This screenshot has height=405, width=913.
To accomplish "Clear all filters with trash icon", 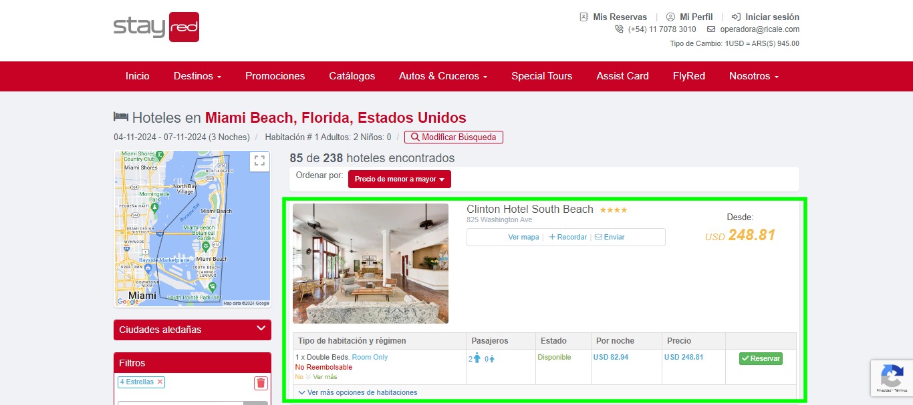I will tap(261, 383).
